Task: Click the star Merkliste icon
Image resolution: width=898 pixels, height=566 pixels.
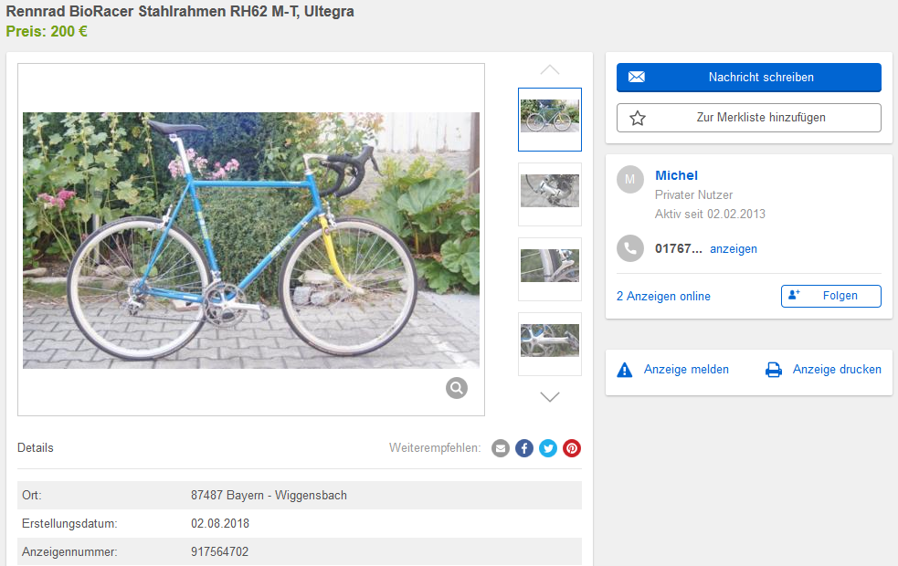Action: [x=638, y=118]
